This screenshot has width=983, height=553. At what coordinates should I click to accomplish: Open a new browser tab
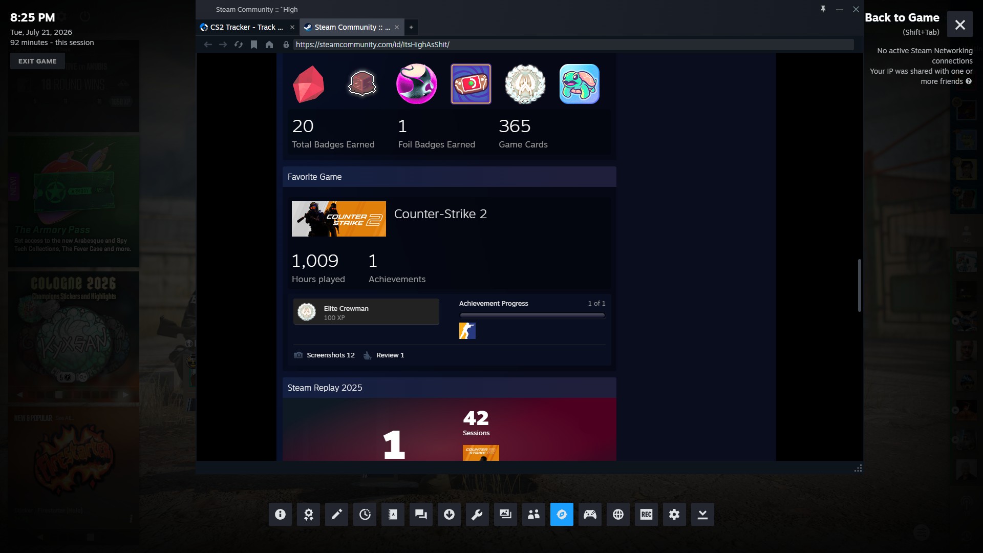click(x=411, y=27)
